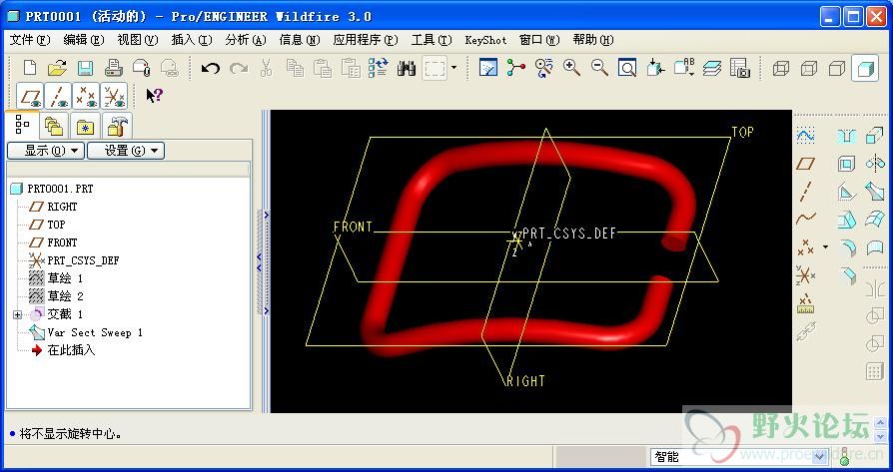
Task: Select the datum plane tool on the right toolbar
Action: 805,164
